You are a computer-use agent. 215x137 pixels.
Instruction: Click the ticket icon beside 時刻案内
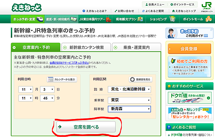pos(73,19)
